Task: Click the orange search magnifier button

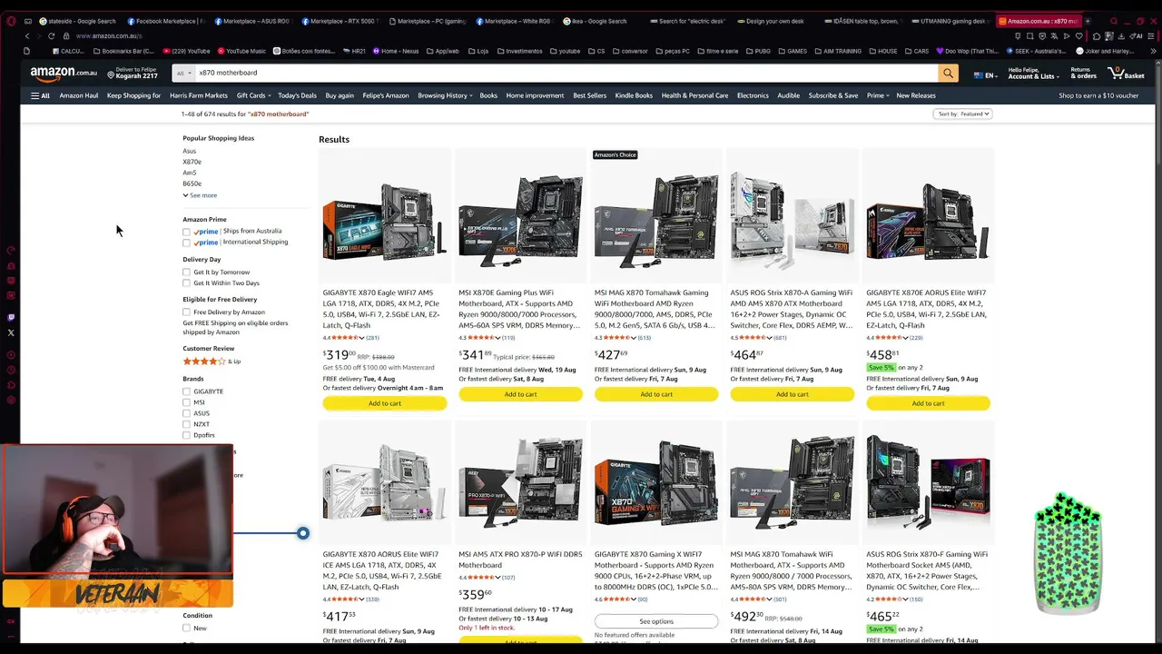Action: pyautogui.click(x=948, y=73)
